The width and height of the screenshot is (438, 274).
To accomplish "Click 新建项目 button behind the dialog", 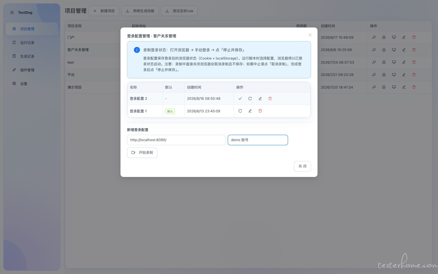I will tap(104, 11).
